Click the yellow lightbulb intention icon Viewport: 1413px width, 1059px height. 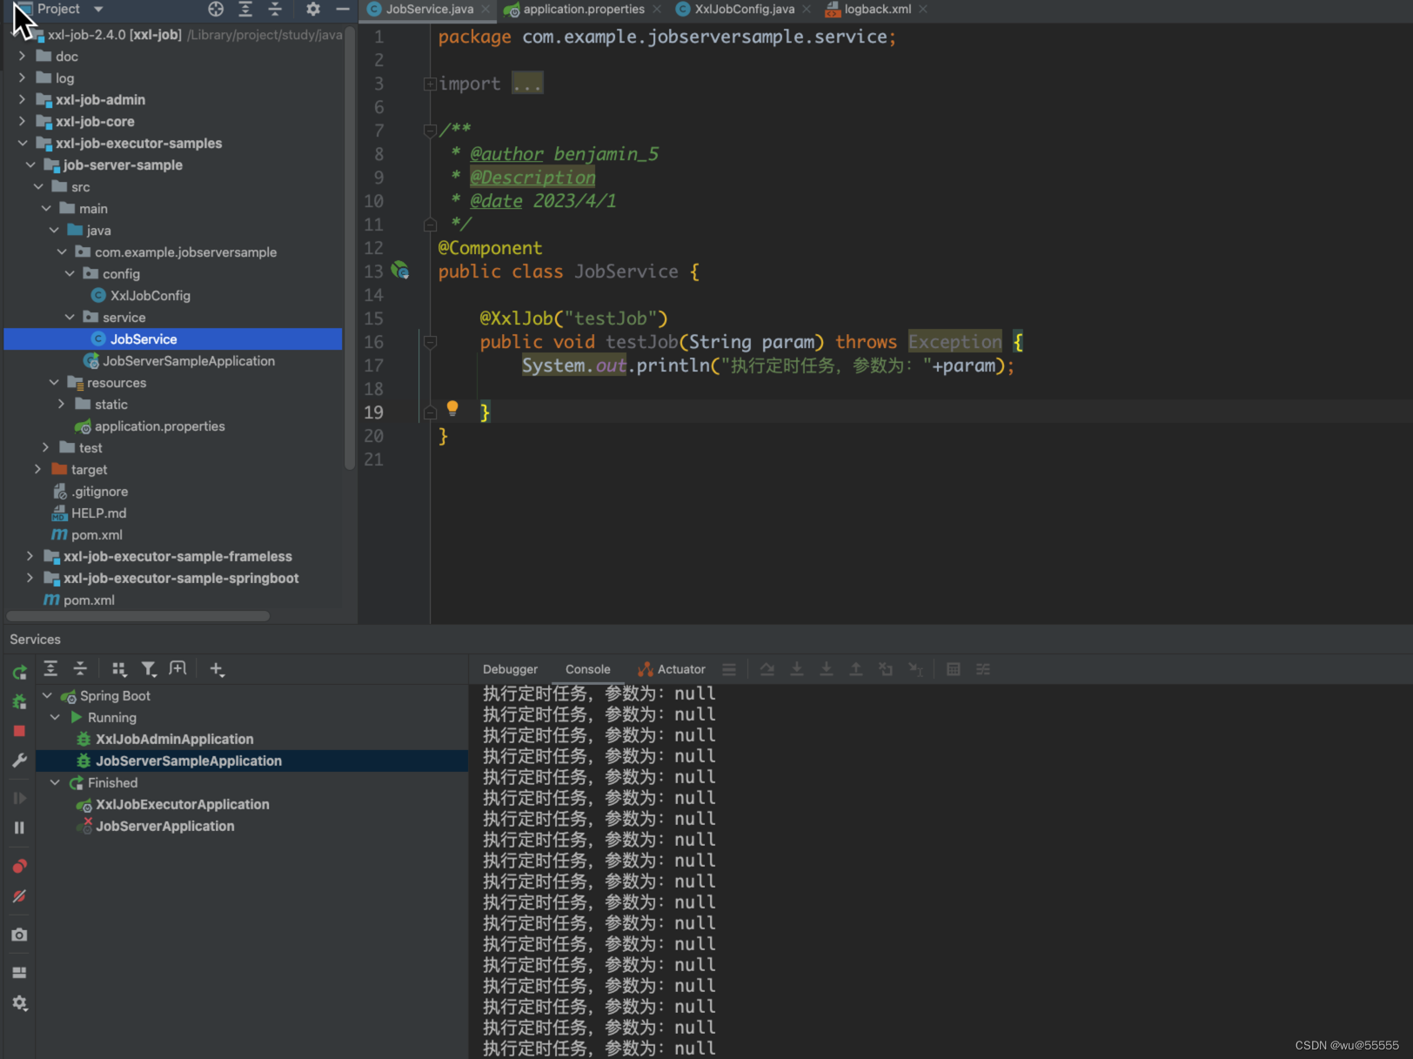pos(452,408)
